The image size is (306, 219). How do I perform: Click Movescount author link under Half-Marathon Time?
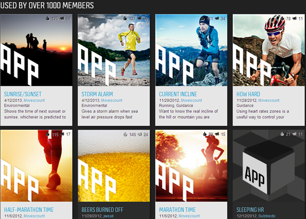click(x=34, y=216)
